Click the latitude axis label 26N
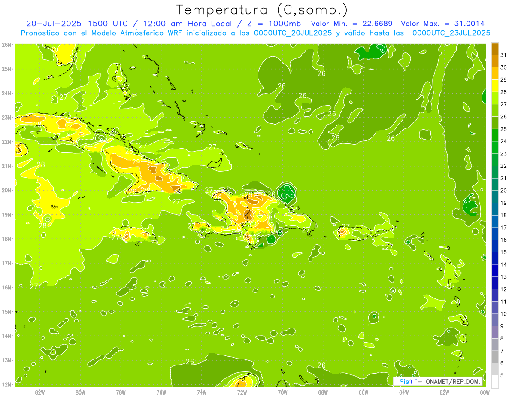Screen dimensions: 515x398 click(x=6, y=45)
